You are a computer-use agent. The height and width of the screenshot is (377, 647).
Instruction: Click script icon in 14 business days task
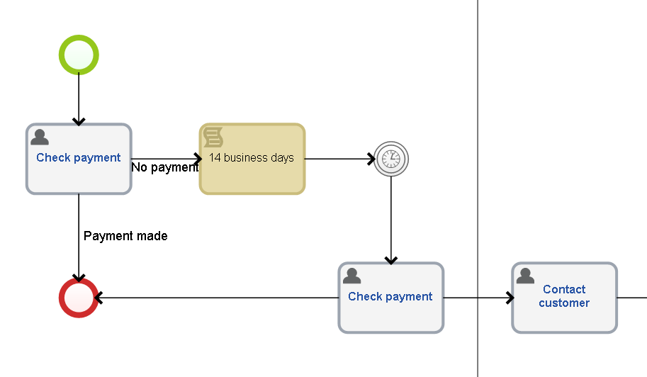(x=213, y=137)
